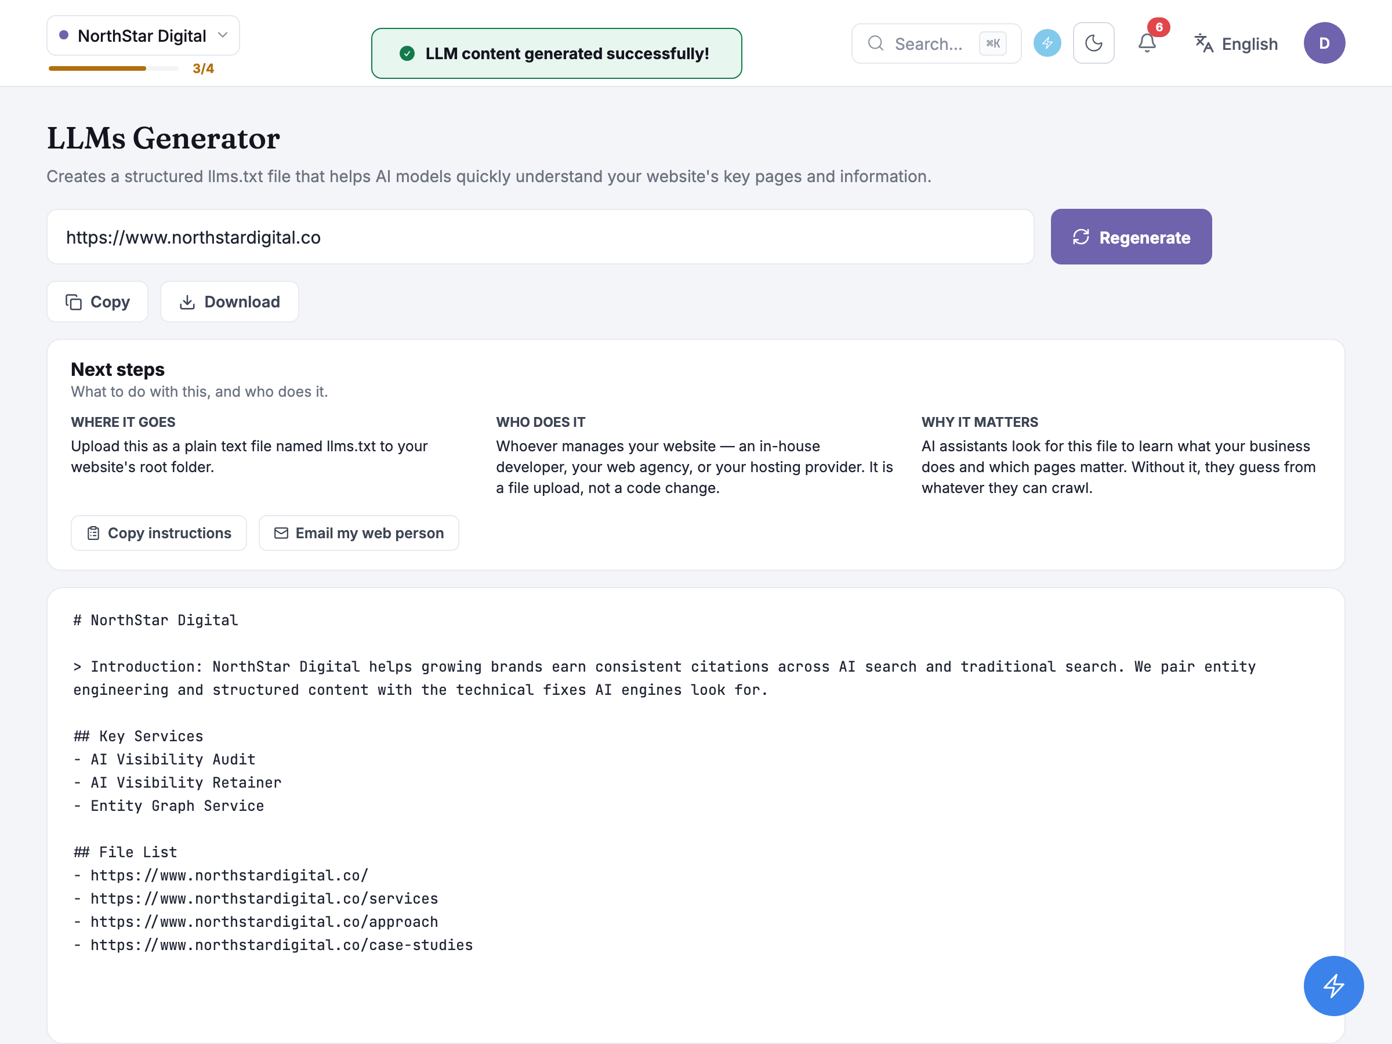Open the floating blue lightning action button
Screen dimensions: 1392x1044
1333,985
